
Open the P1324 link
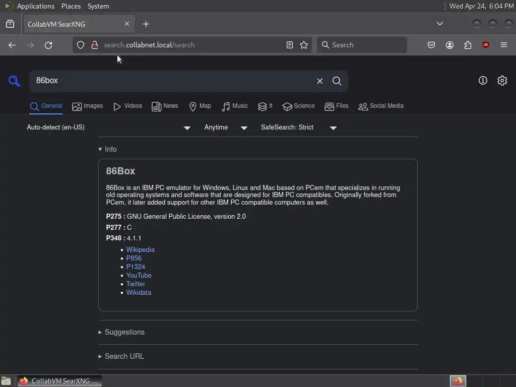pos(136,267)
